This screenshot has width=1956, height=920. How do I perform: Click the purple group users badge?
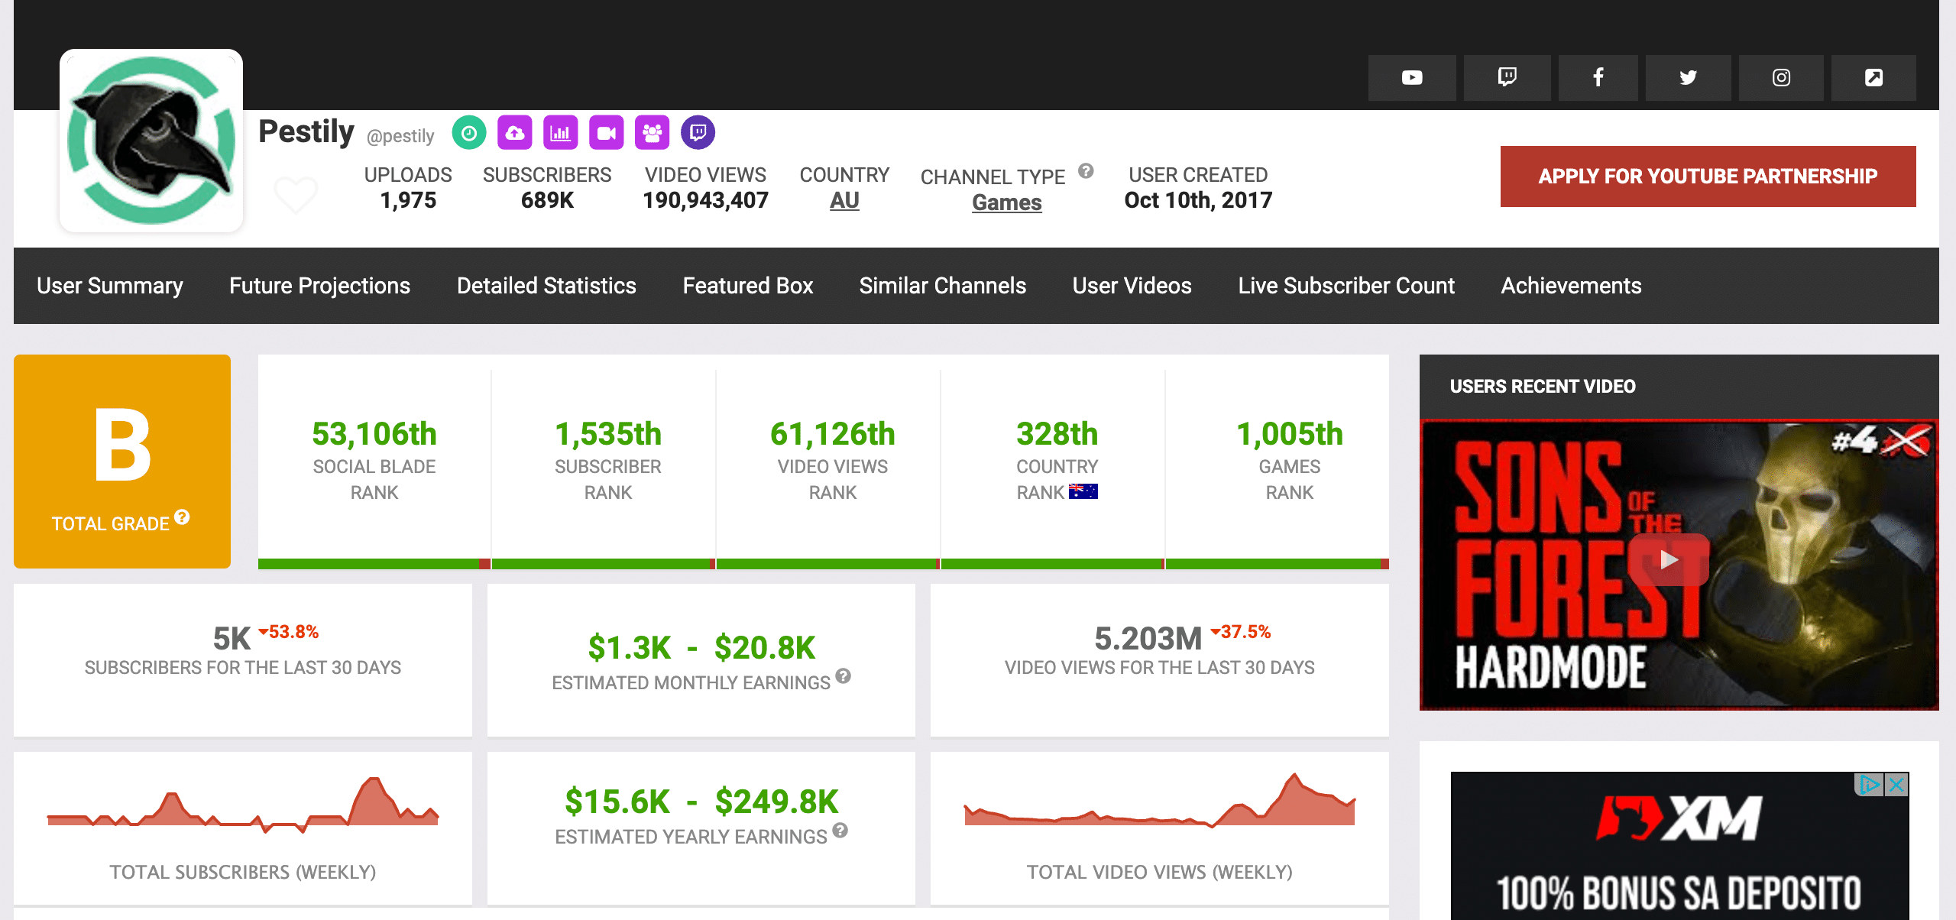tap(653, 133)
